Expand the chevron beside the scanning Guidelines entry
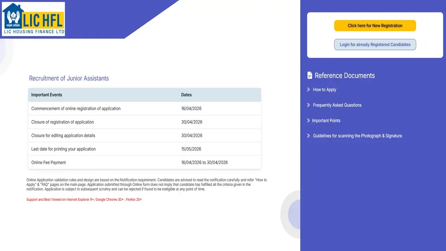The height and width of the screenshot is (251, 446). (x=308, y=136)
